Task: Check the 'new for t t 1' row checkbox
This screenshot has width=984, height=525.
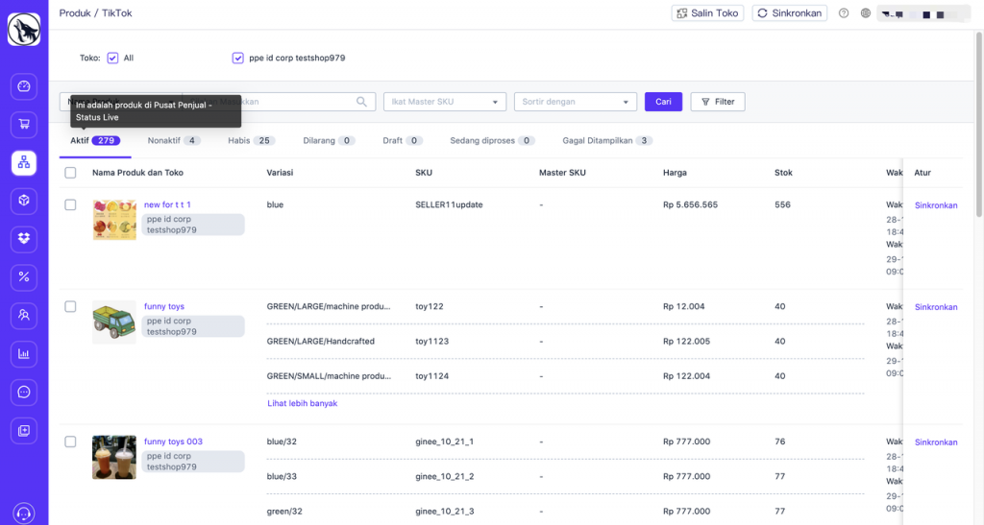Action: click(70, 204)
